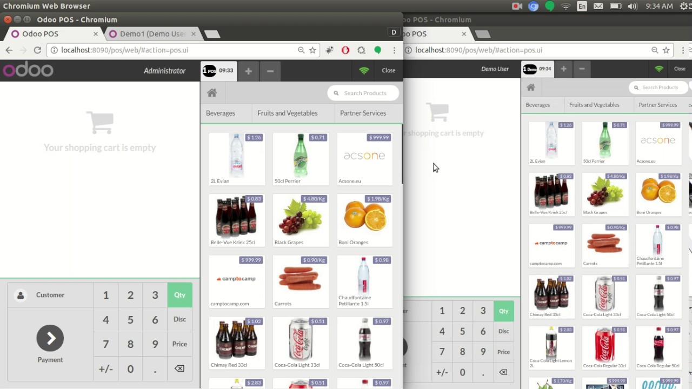Add new order with plus in Demo User window
Image resolution: width=692 pixels, height=389 pixels.
(563, 69)
